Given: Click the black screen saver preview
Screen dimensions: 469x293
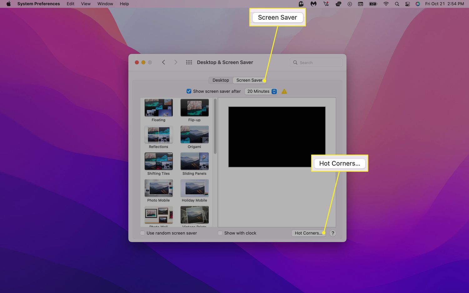Looking at the screenshot, I should [277, 137].
